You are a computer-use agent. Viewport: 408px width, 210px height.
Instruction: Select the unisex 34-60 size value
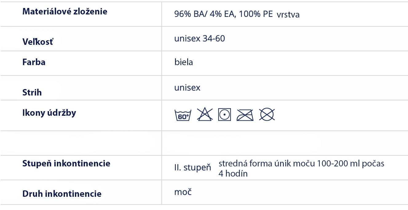[200, 39]
